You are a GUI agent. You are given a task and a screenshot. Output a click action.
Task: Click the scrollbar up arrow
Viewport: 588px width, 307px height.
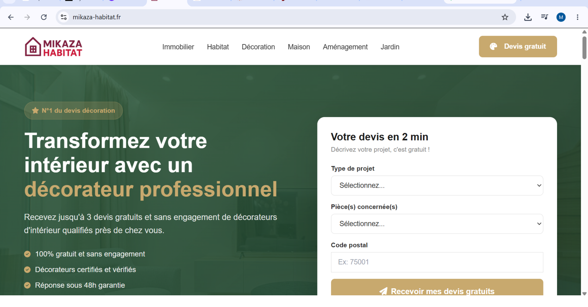point(584,32)
